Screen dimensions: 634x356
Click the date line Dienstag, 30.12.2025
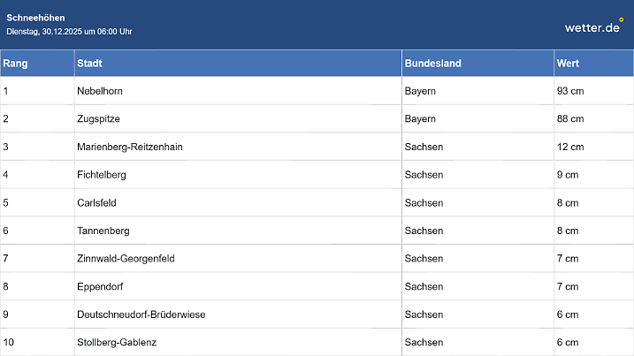tap(69, 32)
